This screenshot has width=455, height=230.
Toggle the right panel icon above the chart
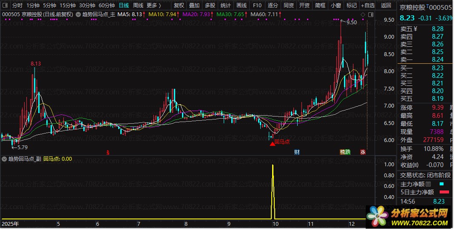click(x=370, y=14)
